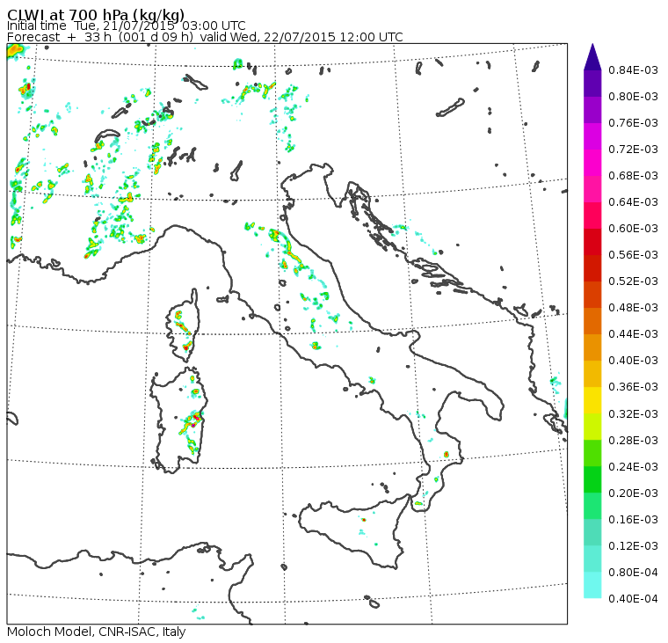Select the 0.56E-03 legend value
Viewport: 668px width, 643px height.
pos(633,255)
